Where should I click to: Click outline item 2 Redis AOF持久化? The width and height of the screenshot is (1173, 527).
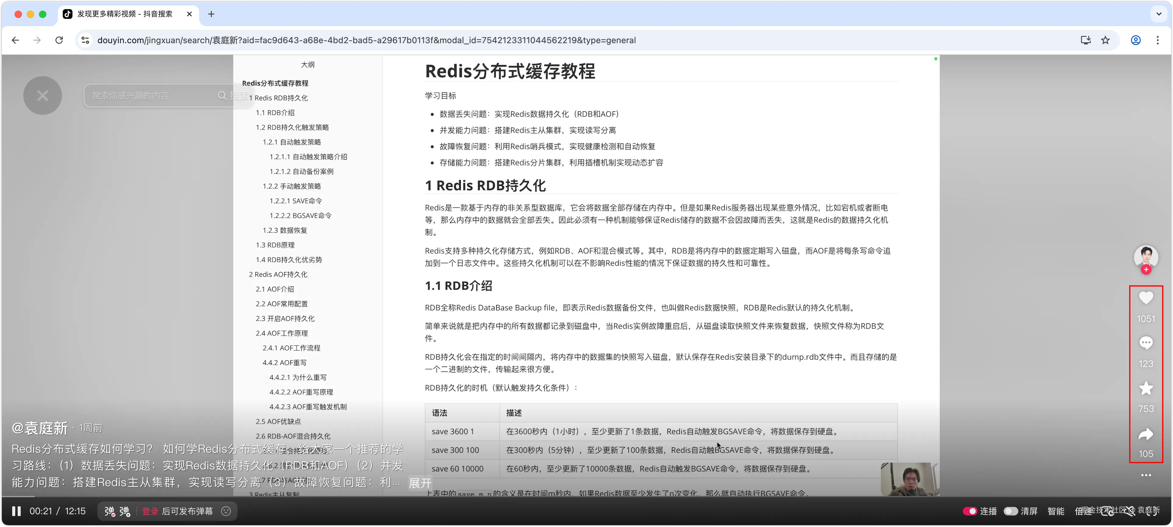278,274
